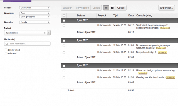Click the Exporteer... button

tap(167, 8)
